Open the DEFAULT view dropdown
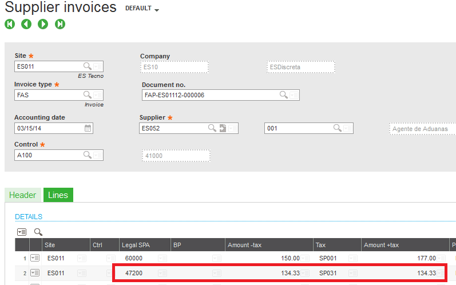The width and height of the screenshot is (456, 285). tap(142, 9)
